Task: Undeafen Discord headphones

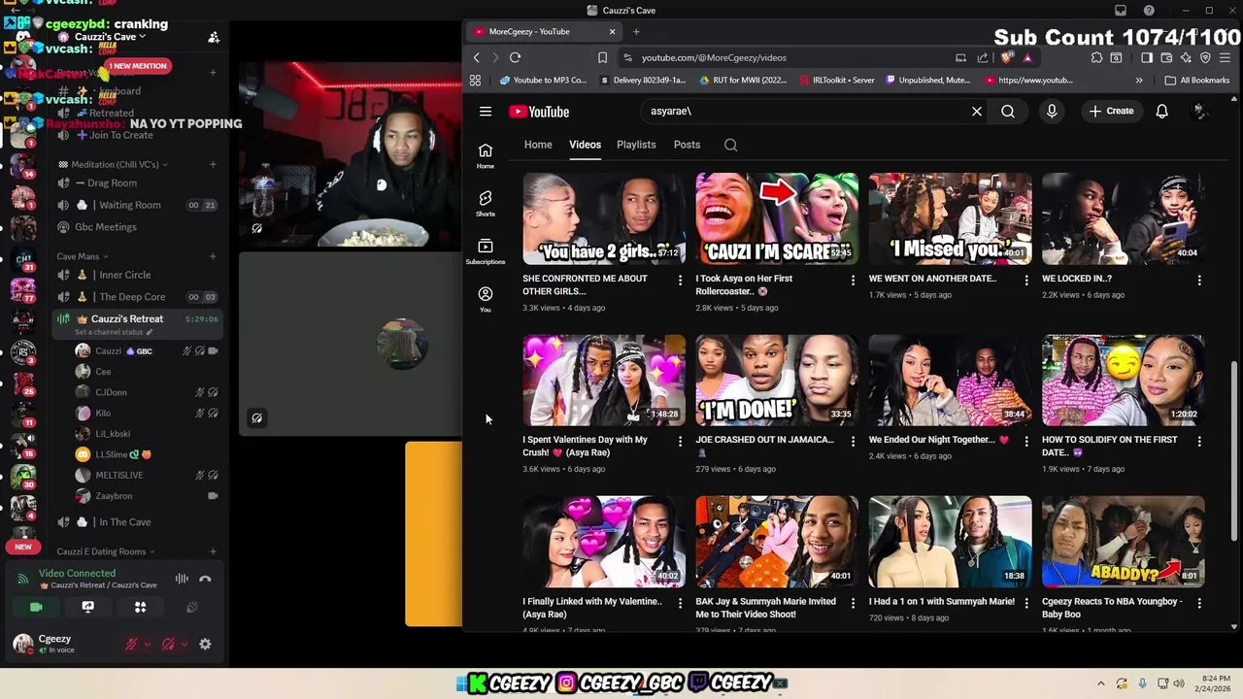Action: click(168, 644)
